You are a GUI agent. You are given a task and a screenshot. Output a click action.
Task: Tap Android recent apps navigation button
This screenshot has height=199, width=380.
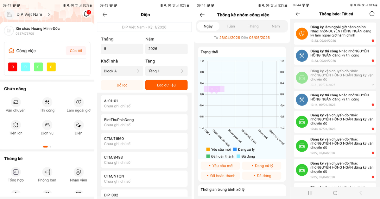point(310,193)
